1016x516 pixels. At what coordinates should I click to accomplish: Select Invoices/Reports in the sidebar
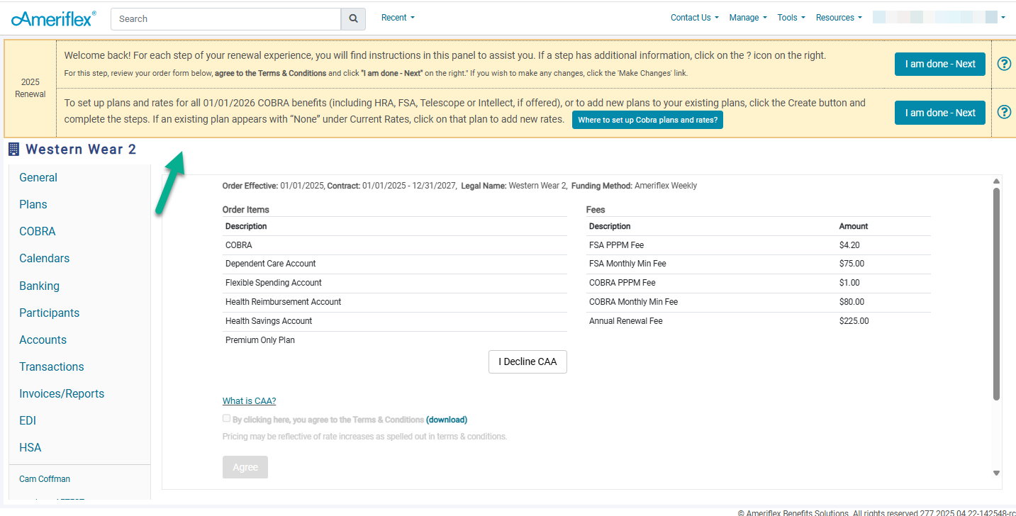click(62, 394)
